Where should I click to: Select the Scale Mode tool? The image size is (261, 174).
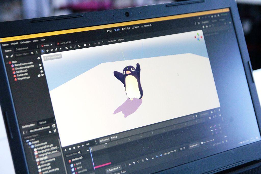coord(56,49)
